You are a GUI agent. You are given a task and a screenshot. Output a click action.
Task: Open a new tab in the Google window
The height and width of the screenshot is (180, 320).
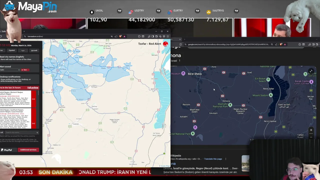tap(184, 39)
